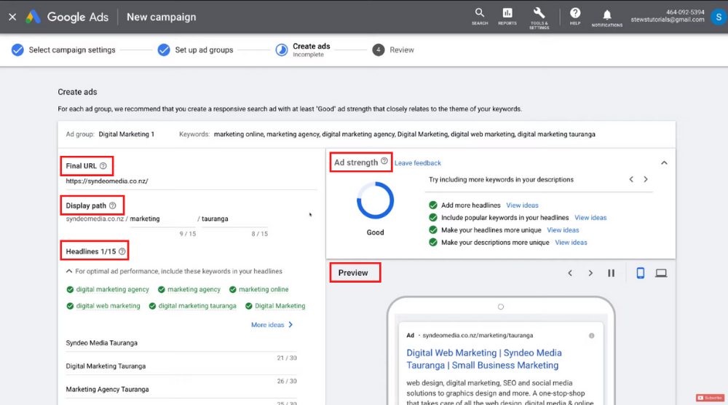Image resolution: width=728 pixels, height=405 pixels.
Task: Go to Select campaign settings step
Action: tap(63, 50)
